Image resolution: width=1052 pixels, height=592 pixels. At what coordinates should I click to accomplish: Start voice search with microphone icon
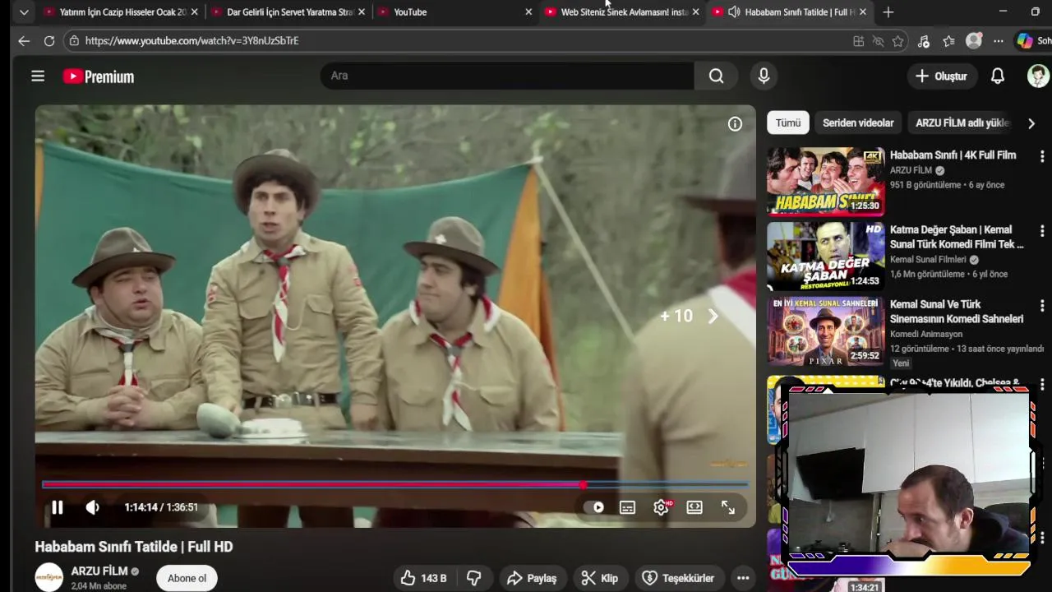[x=764, y=76]
